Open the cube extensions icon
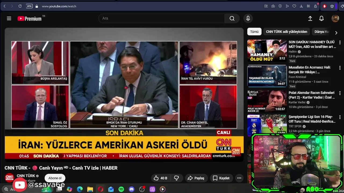The width and height of the screenshot is (344, 193). (332, 6)
